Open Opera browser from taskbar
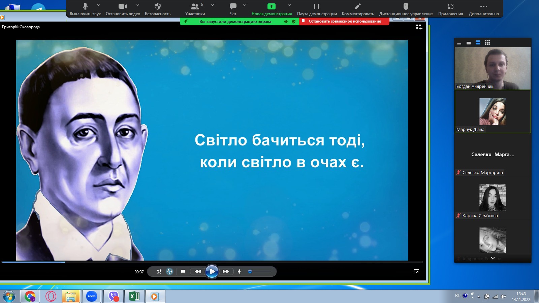 (x=51, y=297)
